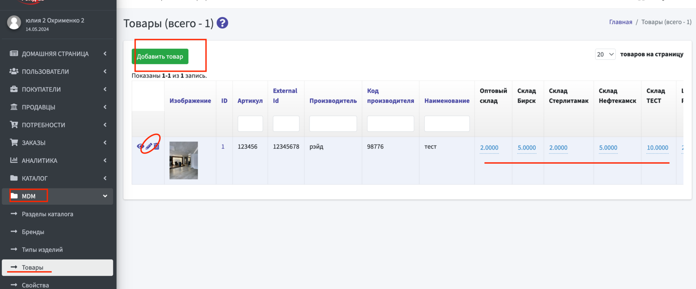Viewport: 696px width, 289px height.
Task: Edit Склад Нефтекамск value 5.0000
Action: coord(608,148)
